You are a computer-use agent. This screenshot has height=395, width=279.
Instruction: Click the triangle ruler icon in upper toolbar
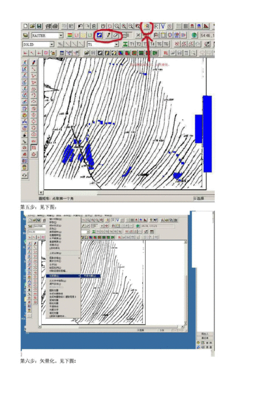(x=206, y=26)
